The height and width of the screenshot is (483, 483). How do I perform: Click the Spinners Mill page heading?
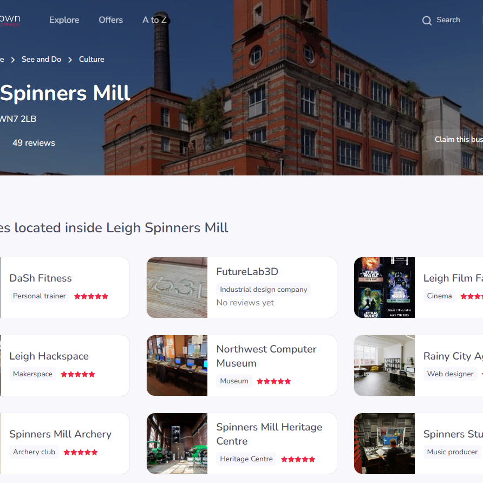pyautogui.click(x=66, y=93)
